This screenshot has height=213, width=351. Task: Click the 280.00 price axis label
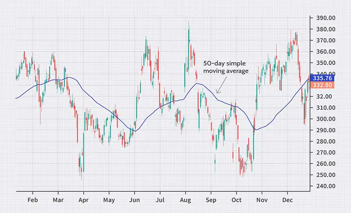pos(326,141)
